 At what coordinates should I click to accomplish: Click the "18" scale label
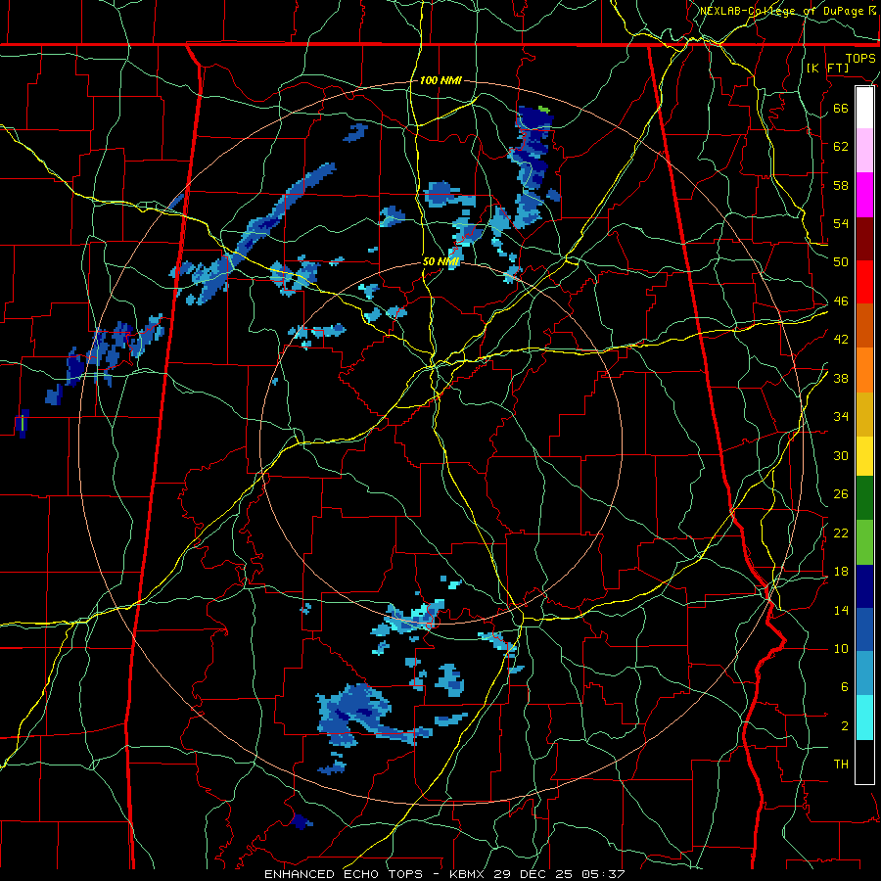pyautogui.click(x=841, y=572)
